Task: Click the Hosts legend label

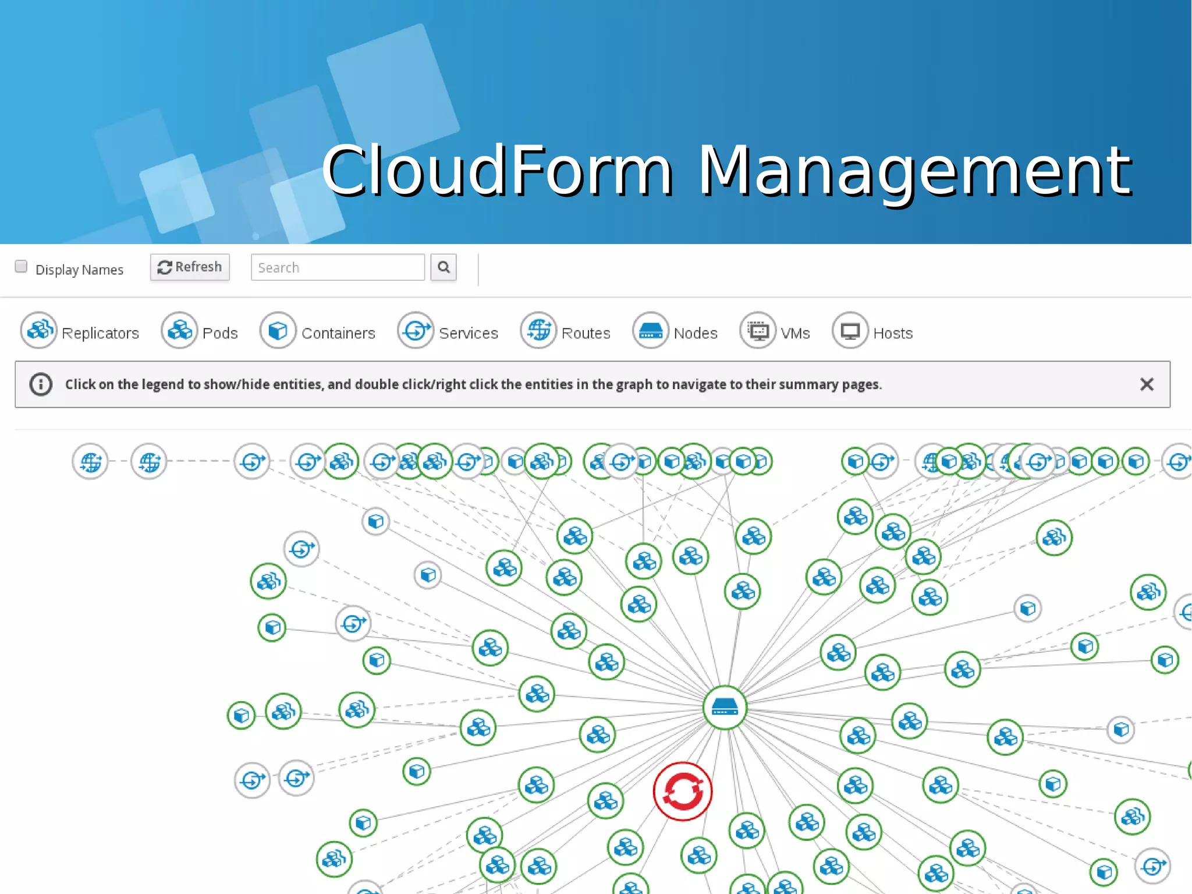Action: click(x=893, y=333)
